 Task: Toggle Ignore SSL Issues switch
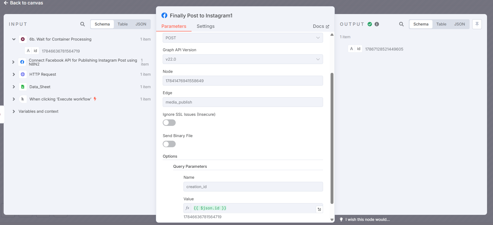pyautogui.click(x=169, y=123)
